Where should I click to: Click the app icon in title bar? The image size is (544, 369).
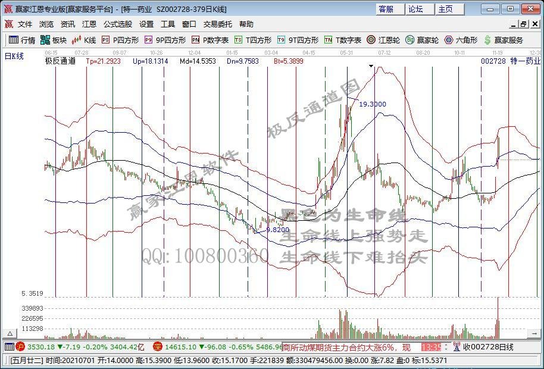click(8, 9)
